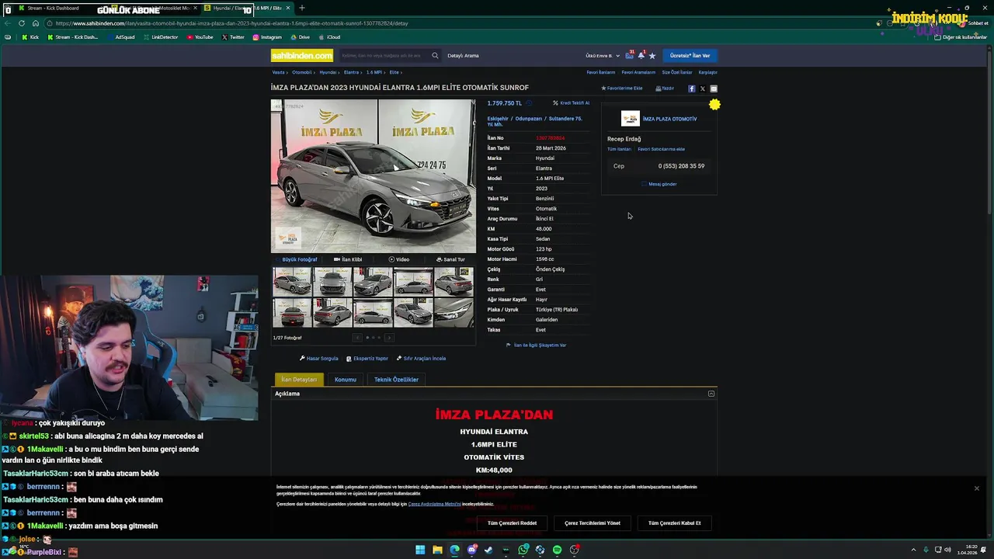Expand the Ütkü Emre B. account dropdown
Viewport: 994px width, 559px height.
point(603,56)
